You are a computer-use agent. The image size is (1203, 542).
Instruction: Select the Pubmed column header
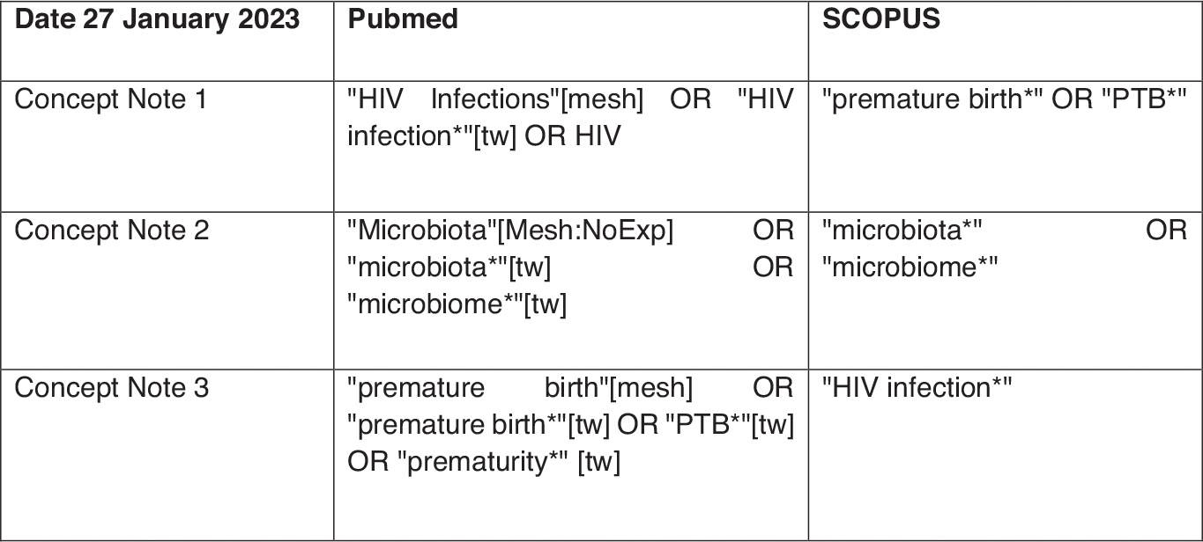[403, 19]
